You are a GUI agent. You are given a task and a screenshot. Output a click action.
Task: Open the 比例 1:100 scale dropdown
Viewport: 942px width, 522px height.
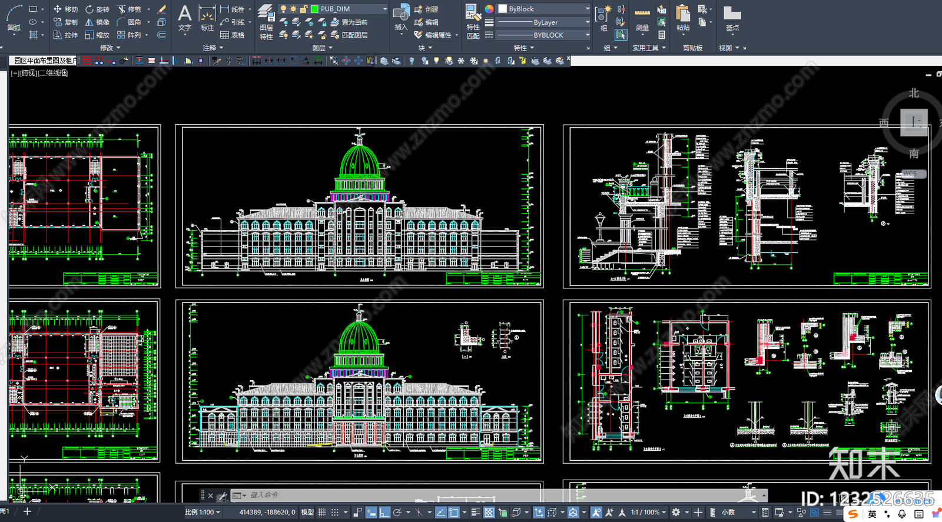point(202,513)
